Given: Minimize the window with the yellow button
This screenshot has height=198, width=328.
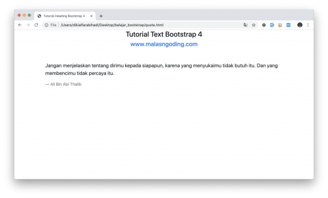Looking at the screenshot, I should [x=24, y=15].
